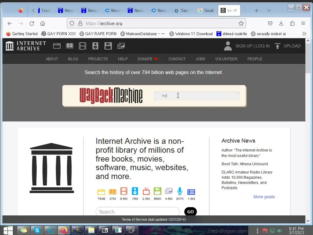Click the Wayback Machine logo
The height and width of the screenshot is (235, 313).
point(111,96)
